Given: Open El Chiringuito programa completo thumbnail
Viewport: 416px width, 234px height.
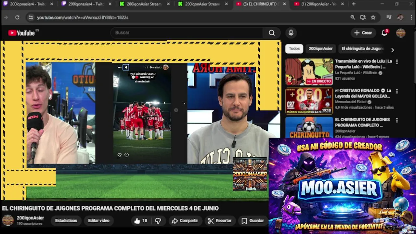Looking at the screenshot, I should pos(309,127).
